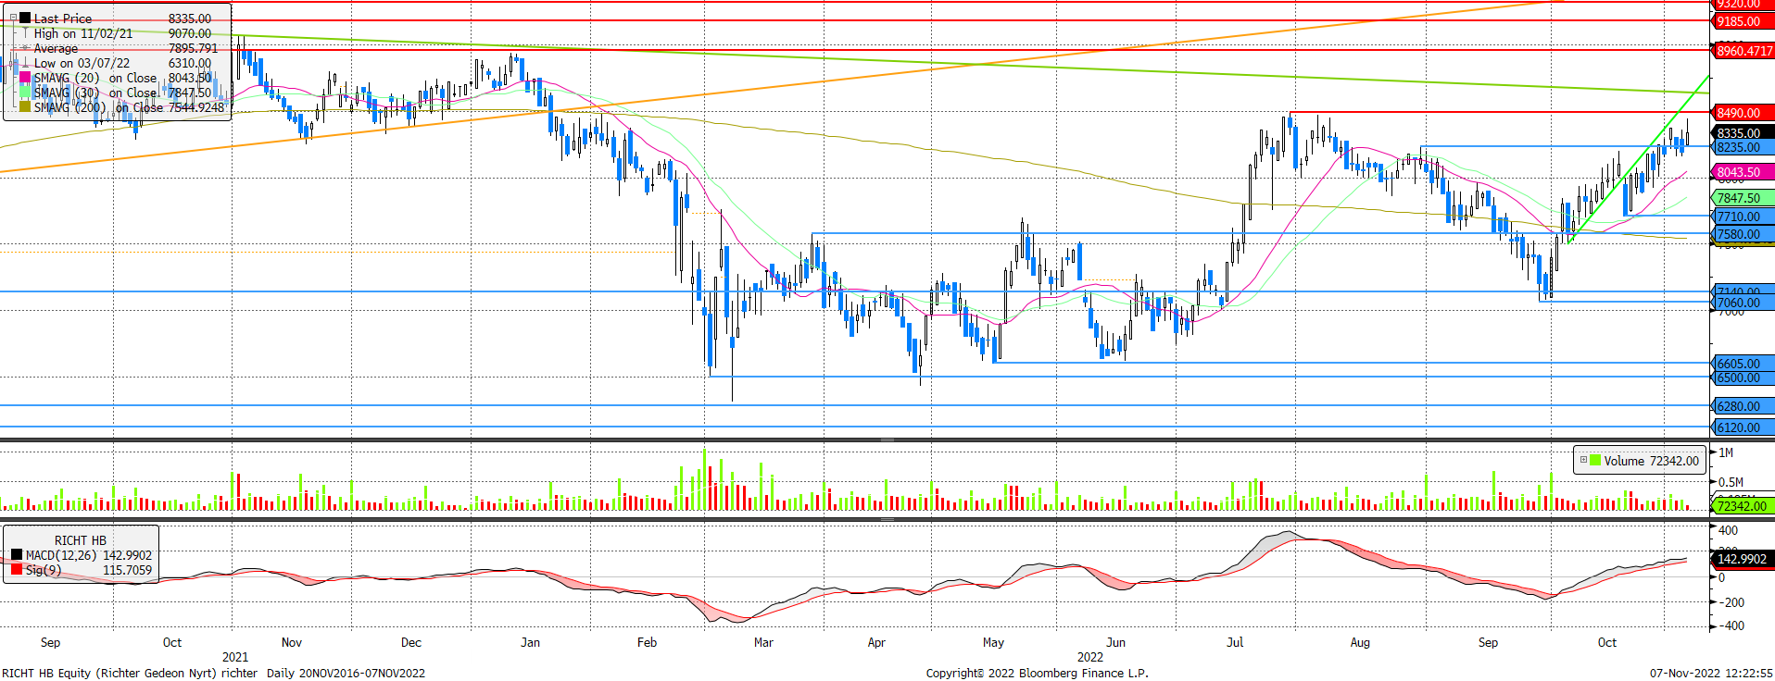Click the blue 6280.00 axis price tag
Image resolution: width=1775 pixels, height=681 pixels.
(x=1741, y=406)
